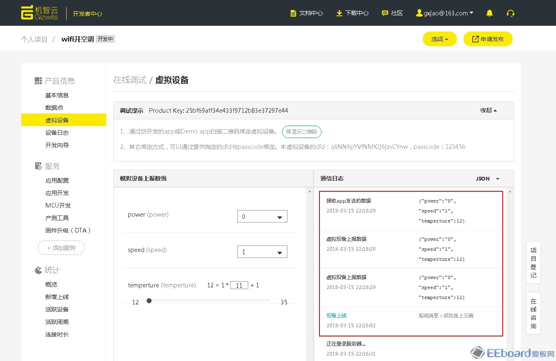Open 数据点 in the sidebar
The image size is (556, 361).
point(54,108)
